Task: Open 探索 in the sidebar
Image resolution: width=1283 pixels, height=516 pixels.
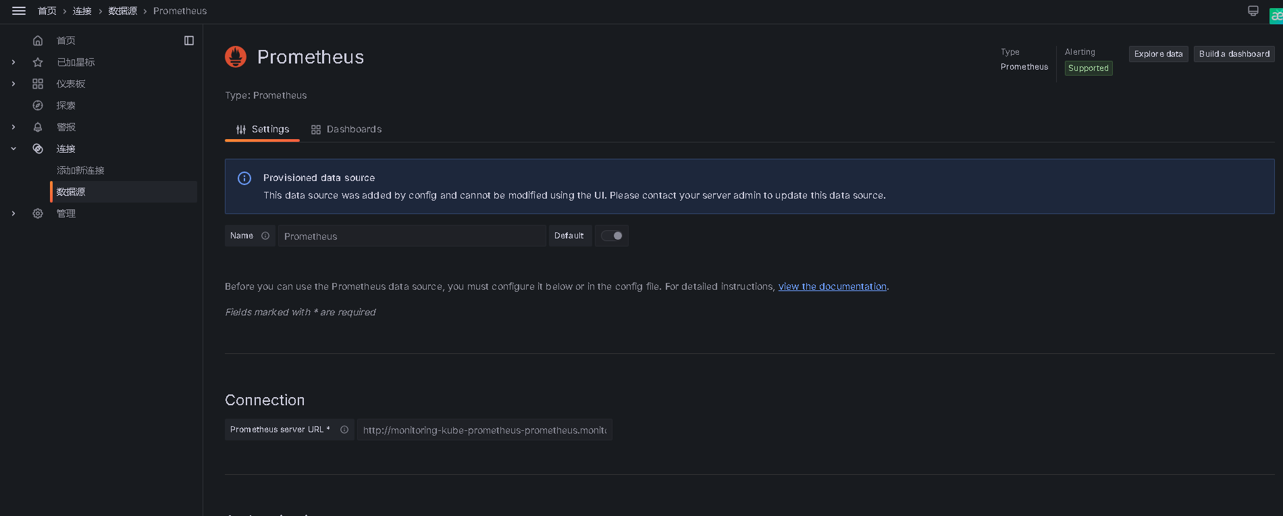Action: [x=66, y=105]
